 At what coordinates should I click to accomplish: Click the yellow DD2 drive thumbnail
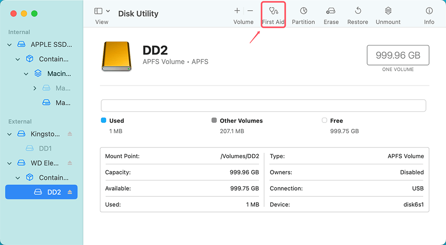pos(116,57)
